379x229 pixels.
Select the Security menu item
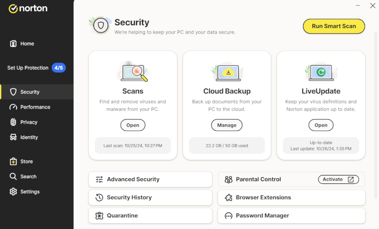(x=37, y=92)
